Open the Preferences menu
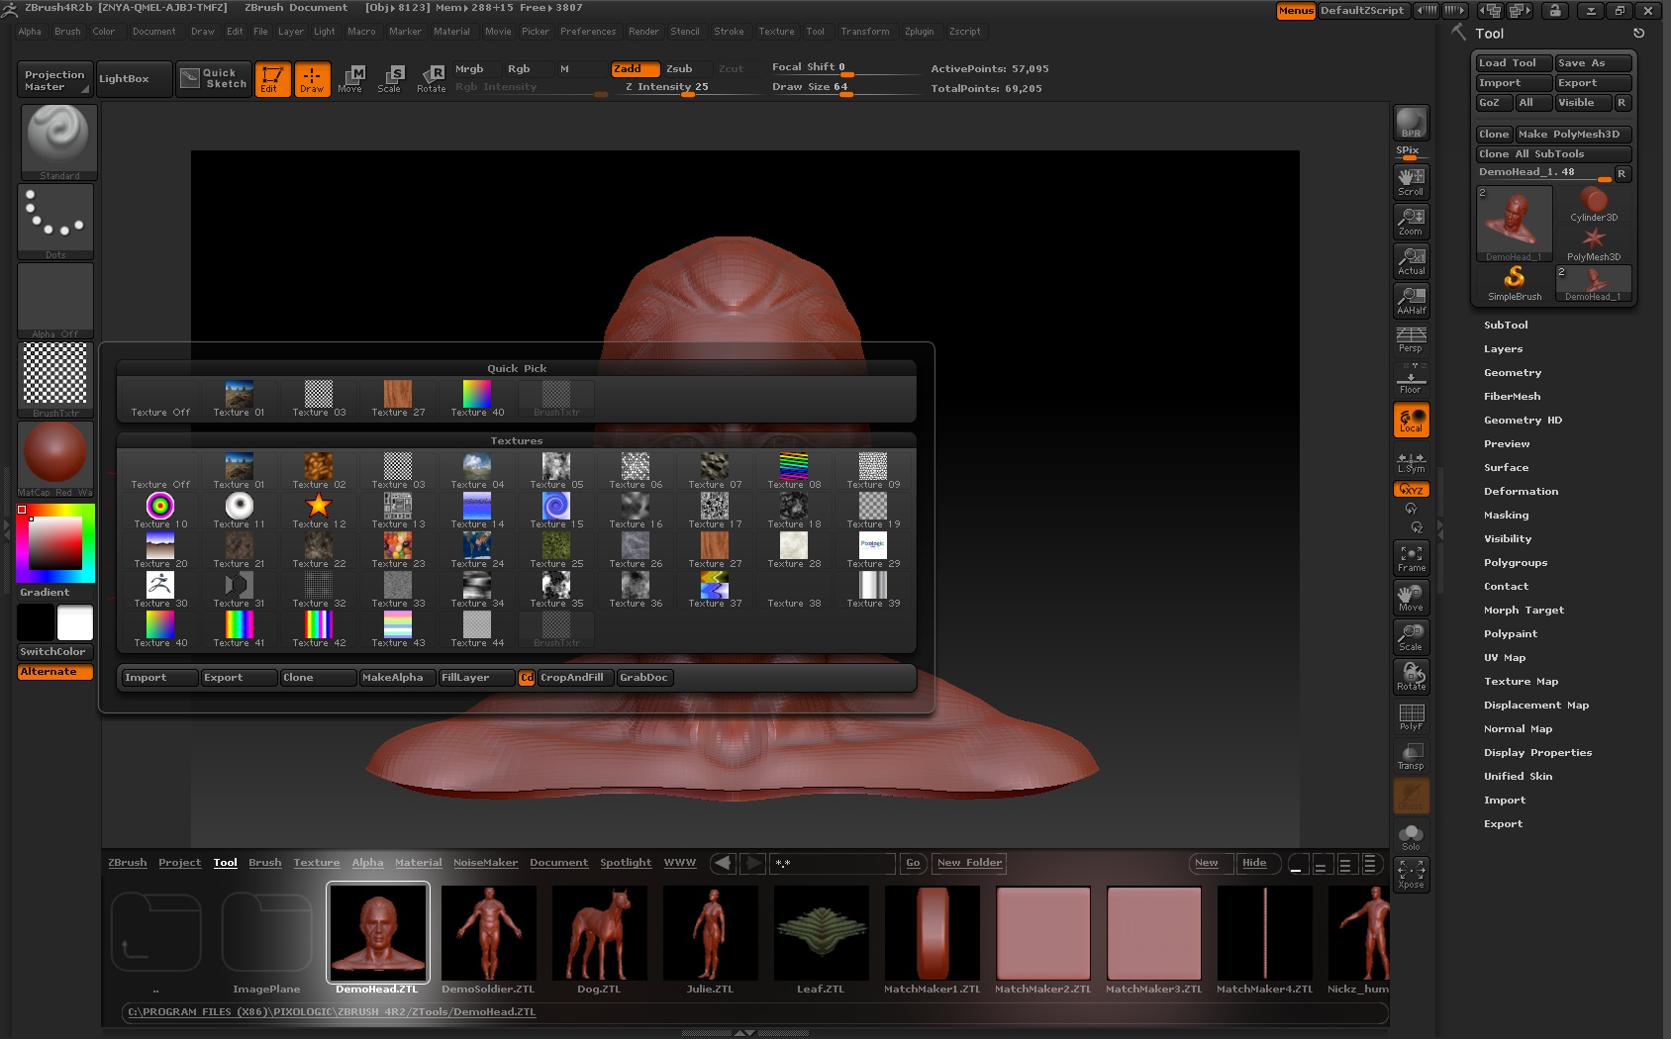The height and width of the screenshot is (1039, 1671). click(x=588, y=32)
